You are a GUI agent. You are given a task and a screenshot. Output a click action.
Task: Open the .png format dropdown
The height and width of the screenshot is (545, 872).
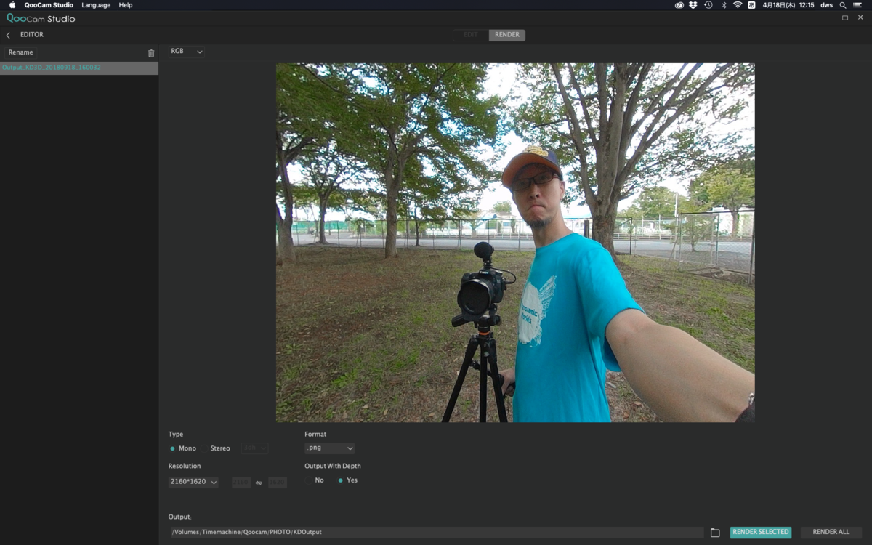[329, 448]
